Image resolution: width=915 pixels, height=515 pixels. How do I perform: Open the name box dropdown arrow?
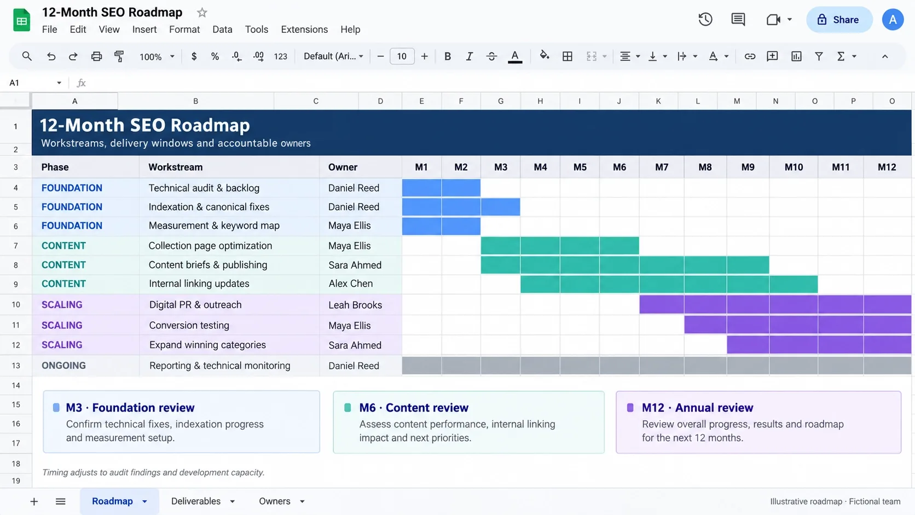coord(59,83)
